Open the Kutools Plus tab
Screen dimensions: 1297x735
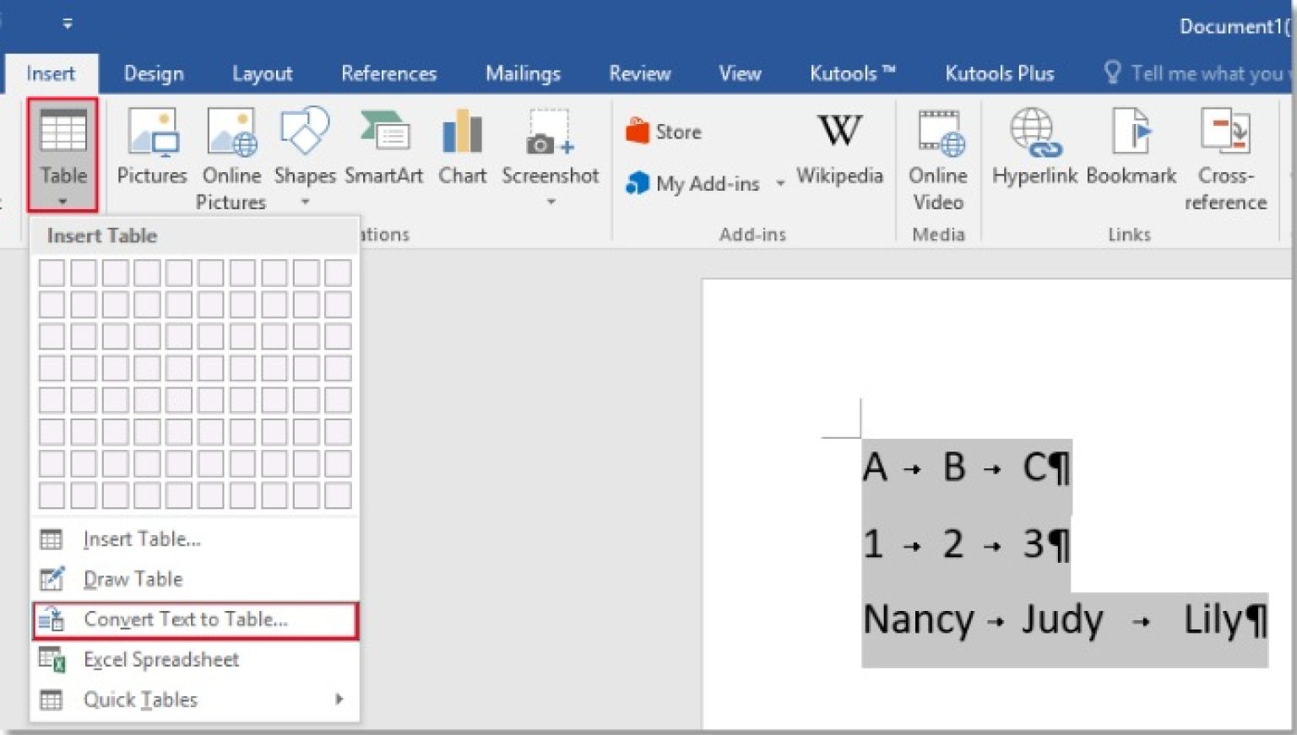click(999, 73)
